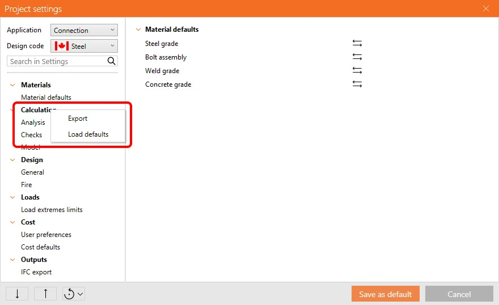Click the swap icon next to Bolt assembly
This screenshot has height=305, width=499.
(357, 57)
